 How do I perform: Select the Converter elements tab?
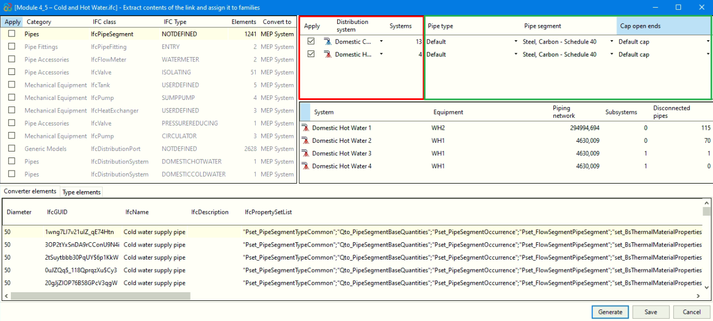(30, 192)
